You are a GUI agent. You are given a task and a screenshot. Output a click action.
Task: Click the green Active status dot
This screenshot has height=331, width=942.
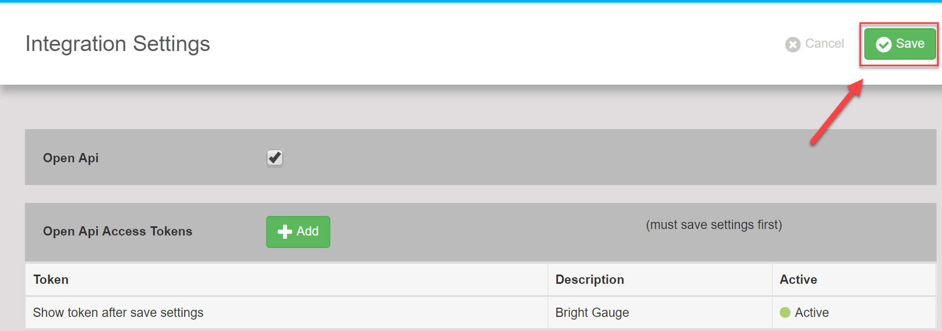tap(784, 313)
